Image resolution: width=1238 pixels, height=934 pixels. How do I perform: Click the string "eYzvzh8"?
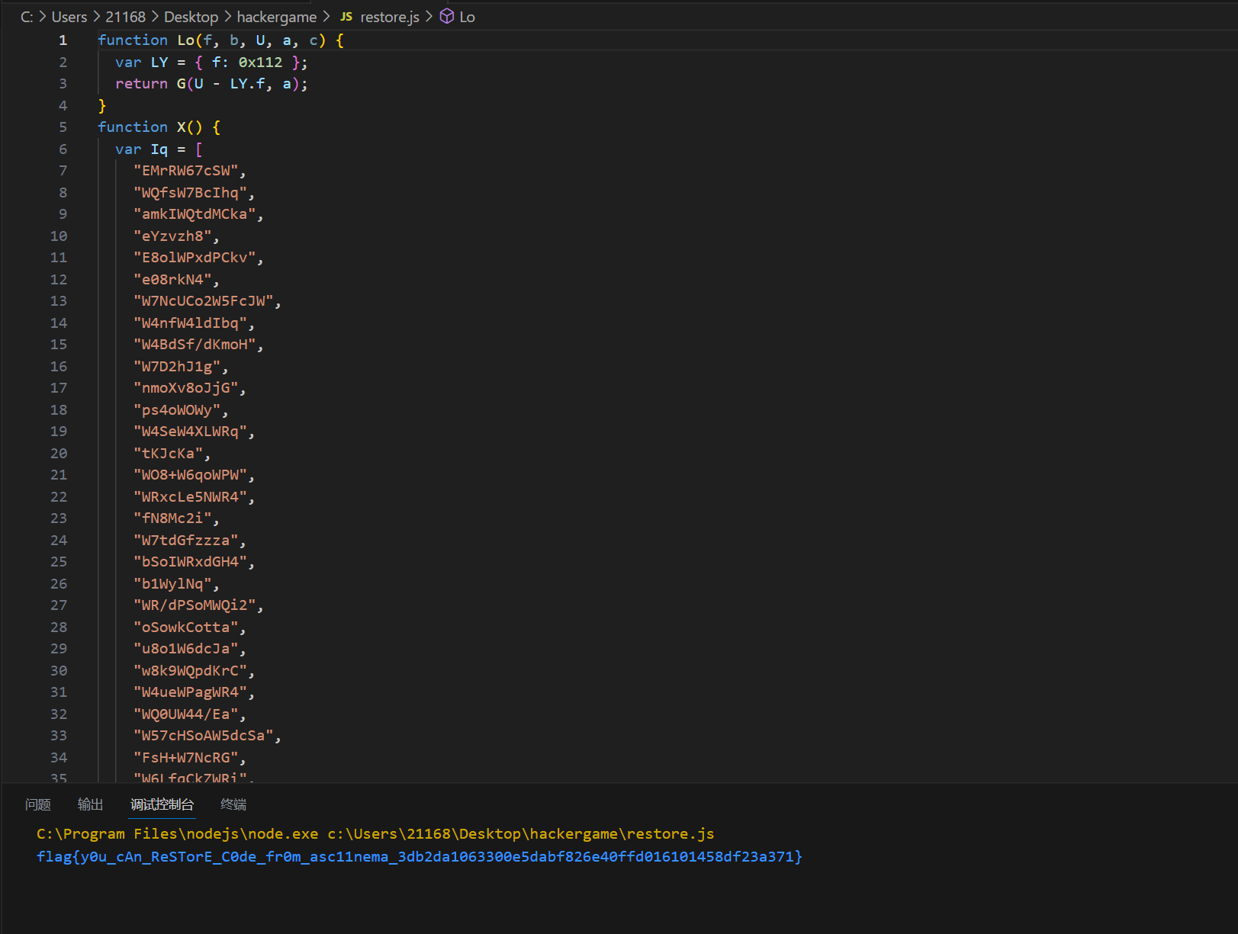172,236
